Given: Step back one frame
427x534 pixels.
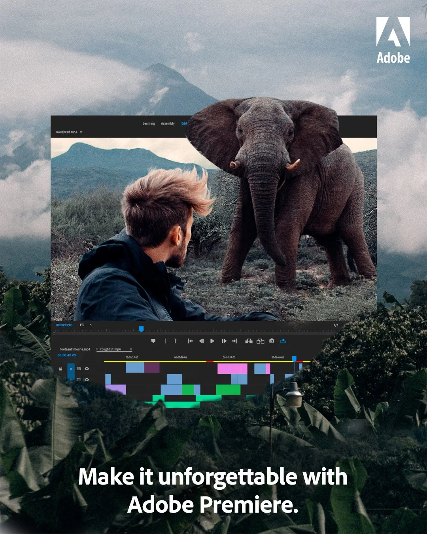Looking at the screenshot, I should click(201, 341).
